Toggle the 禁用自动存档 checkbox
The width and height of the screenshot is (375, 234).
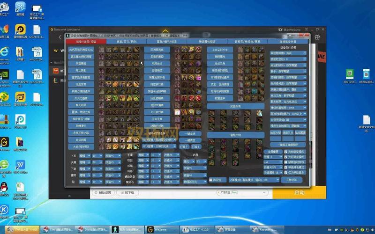point(285,162)
